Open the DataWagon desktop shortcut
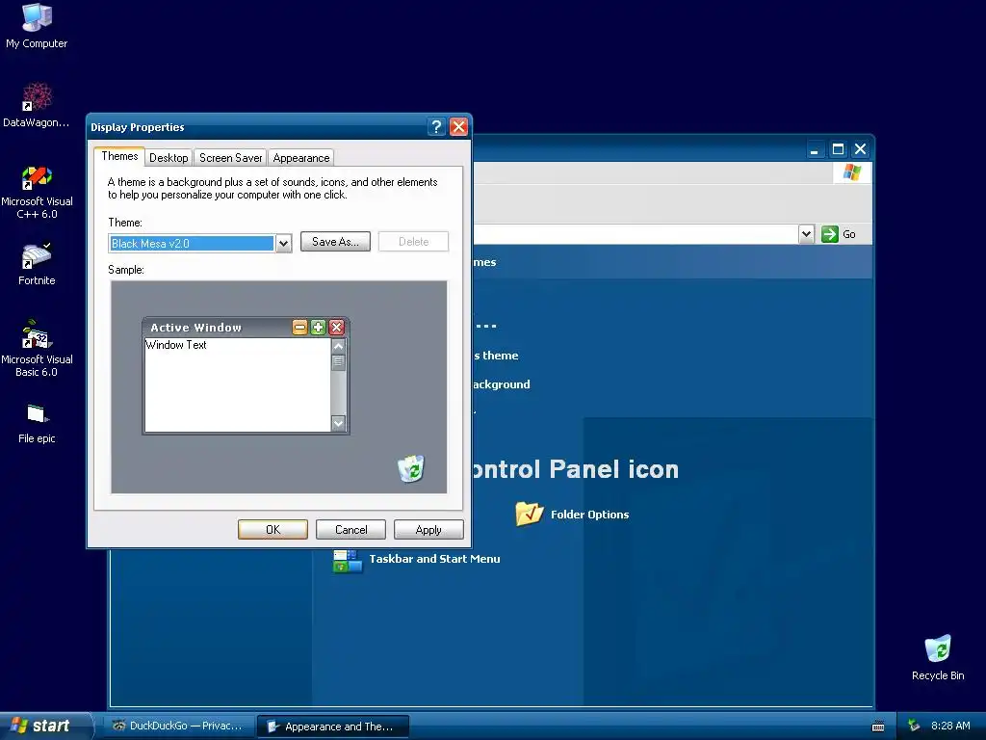The width and height of the screenshot is (986, 740). coord(37,105)
